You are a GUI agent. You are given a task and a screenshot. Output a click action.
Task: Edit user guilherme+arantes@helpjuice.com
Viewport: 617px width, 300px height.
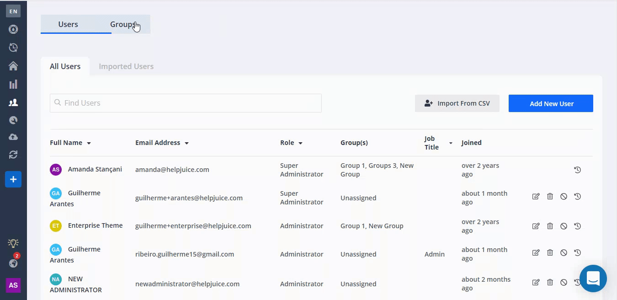(536, 196)
